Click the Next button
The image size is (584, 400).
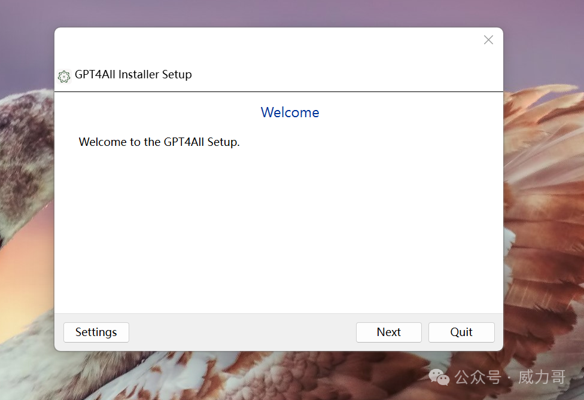tap(388, 332)
